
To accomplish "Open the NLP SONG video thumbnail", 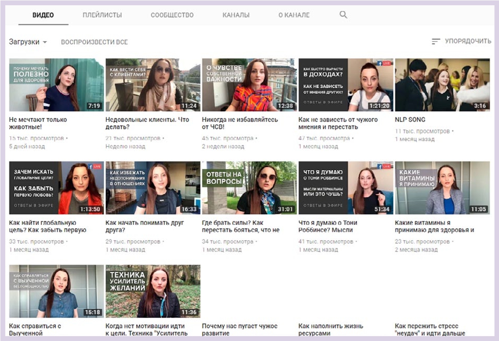I will coord(442,85).
